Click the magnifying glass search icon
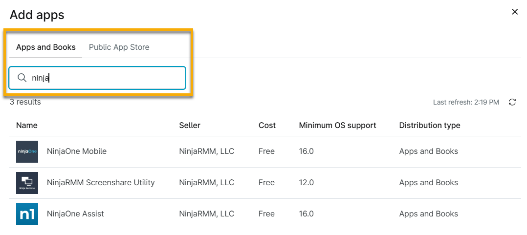This screenshot has width=527, height=235. (x=22, y=78)
